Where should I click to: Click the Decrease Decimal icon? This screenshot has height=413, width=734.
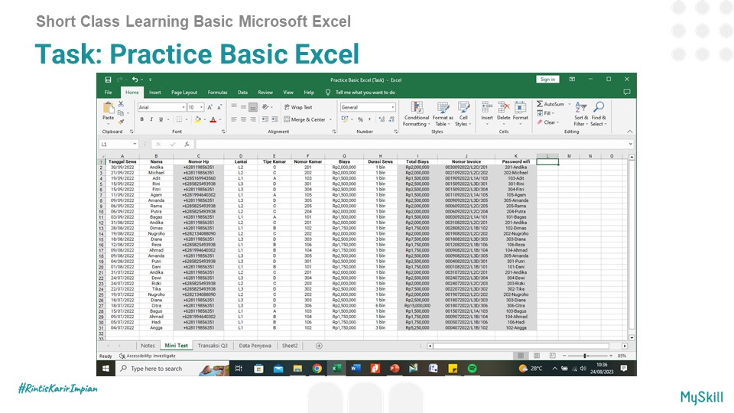391,119
